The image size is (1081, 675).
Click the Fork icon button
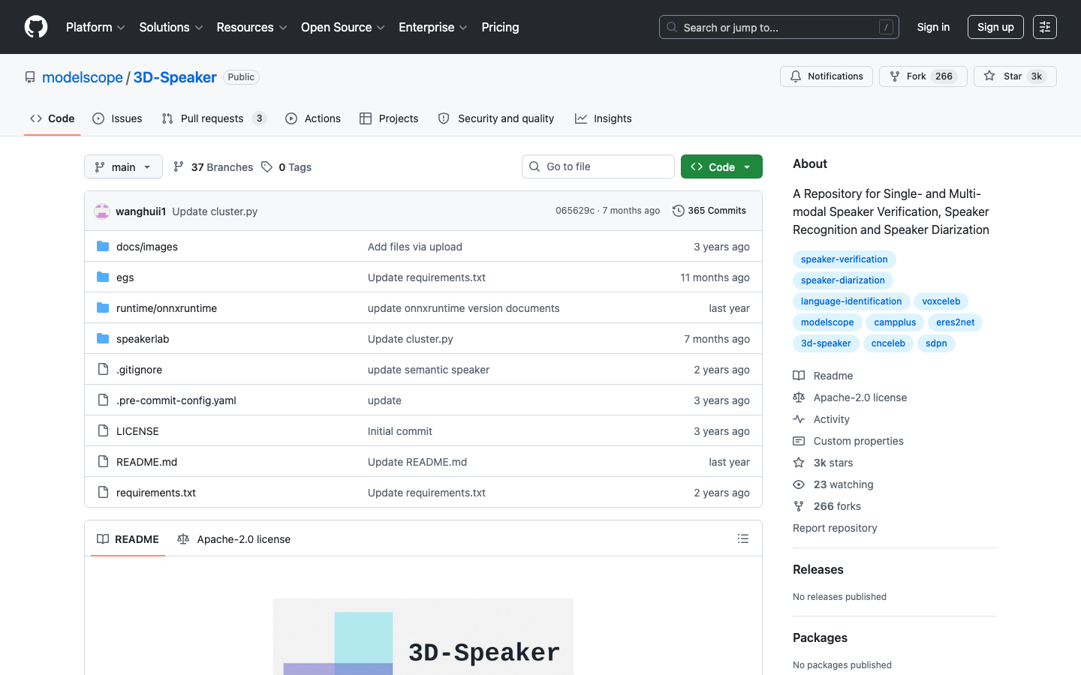click(895, 76)
